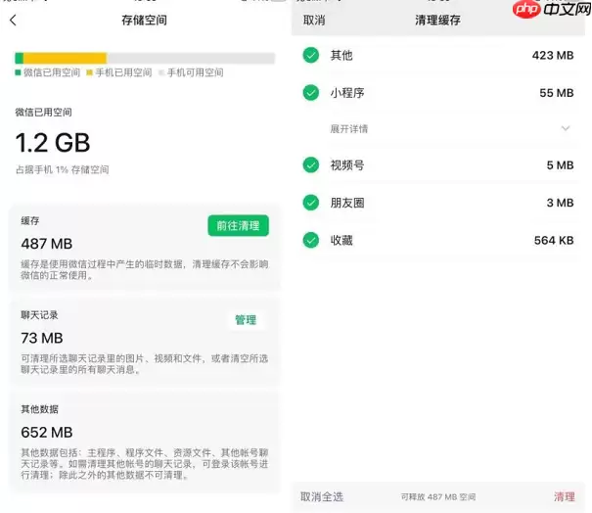Screen dimensions: 592x513
Task: Click the 可释放 487 MB 空间 text
Action: coord(438,496)
